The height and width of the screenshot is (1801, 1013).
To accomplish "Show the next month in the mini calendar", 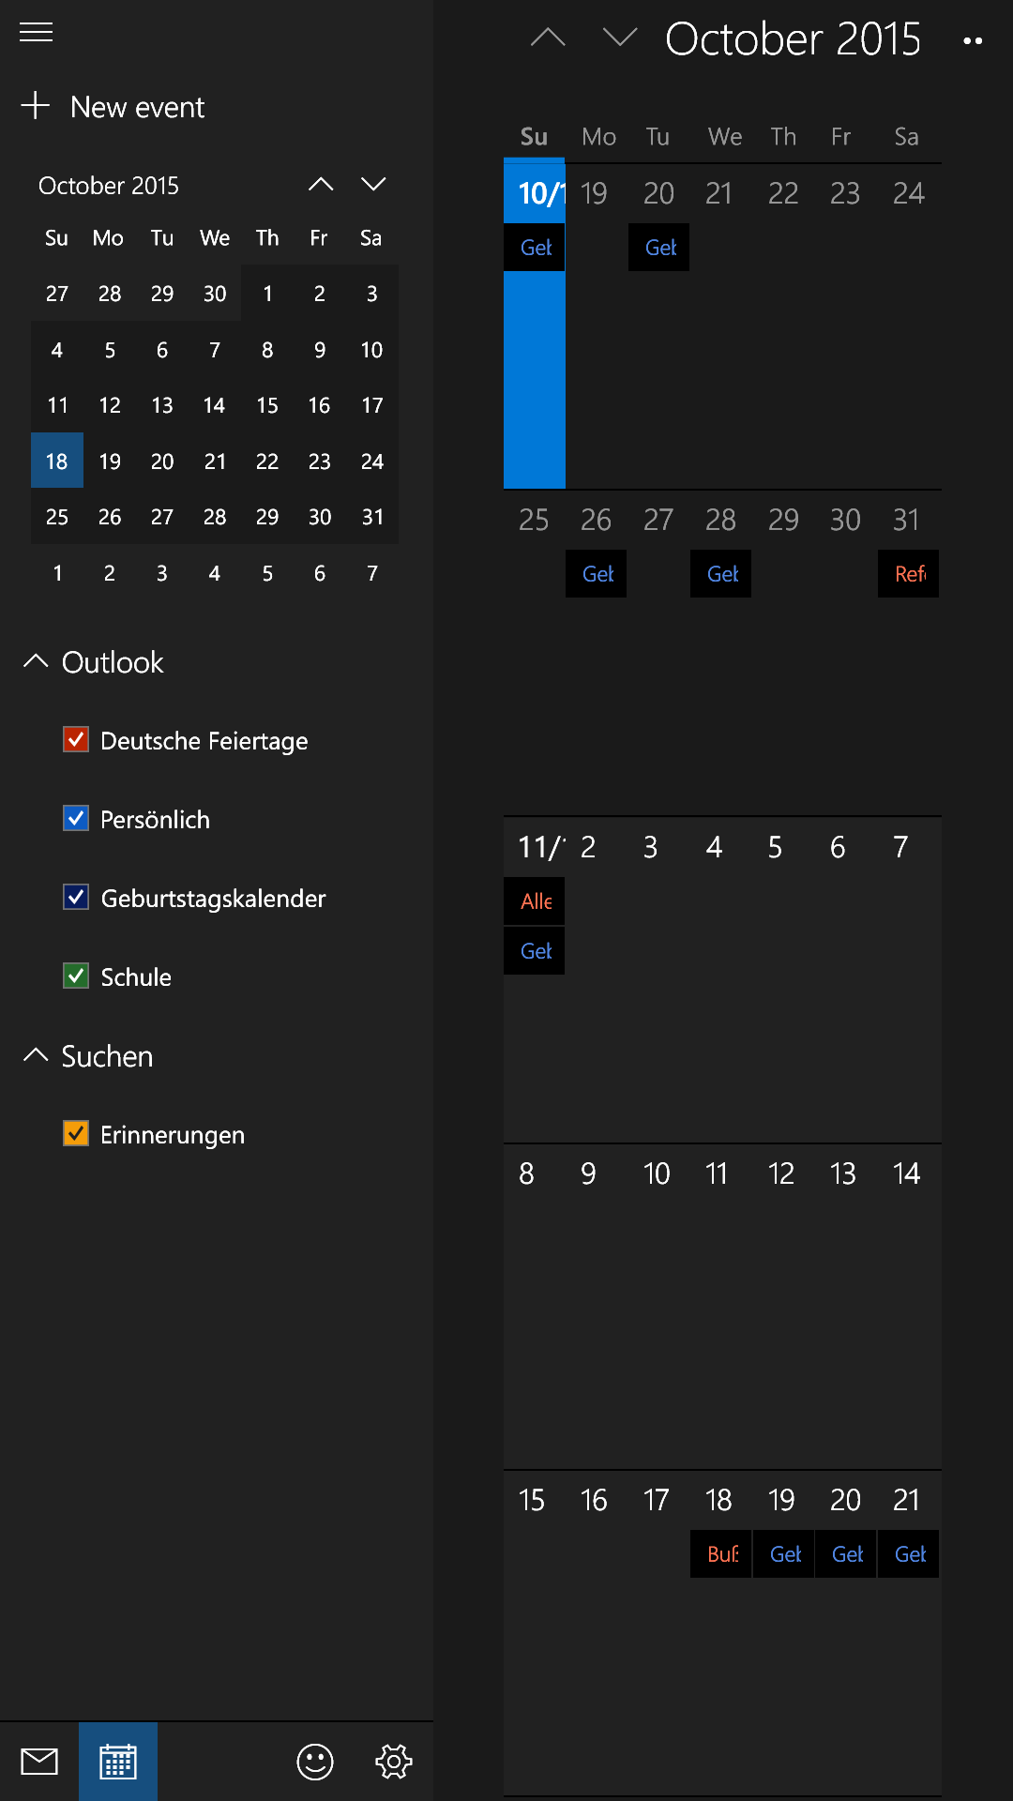I will [373, 184].
